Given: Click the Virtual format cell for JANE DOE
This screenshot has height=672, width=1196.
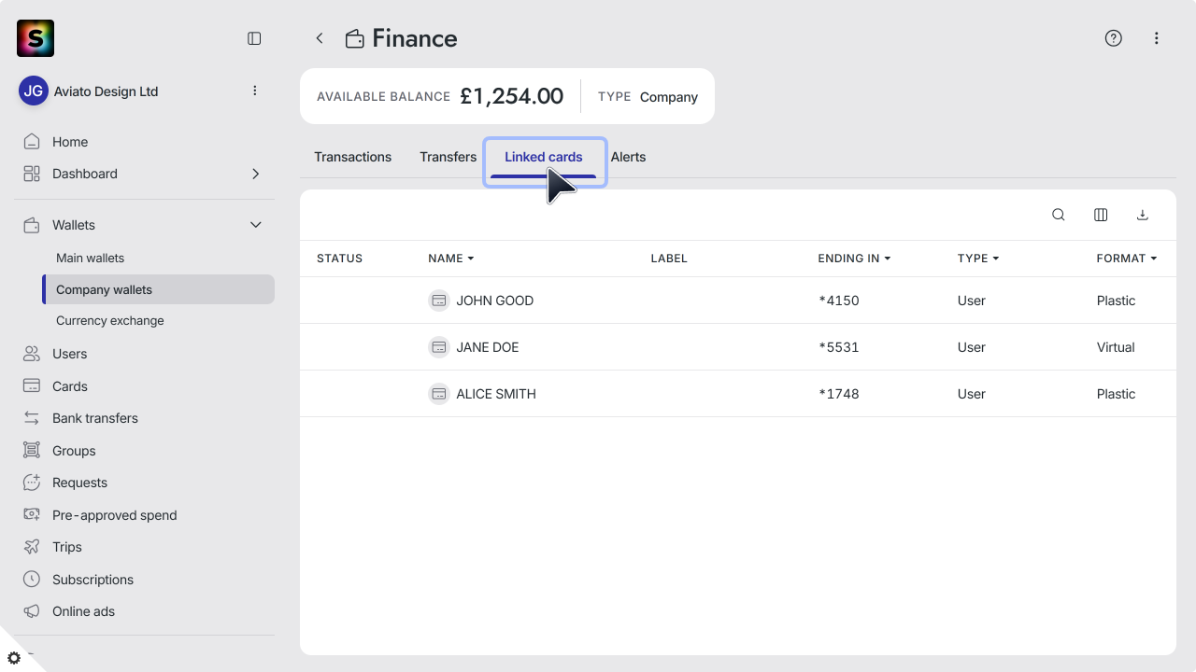Looking at the screenshot, I should click(1116, 347).
